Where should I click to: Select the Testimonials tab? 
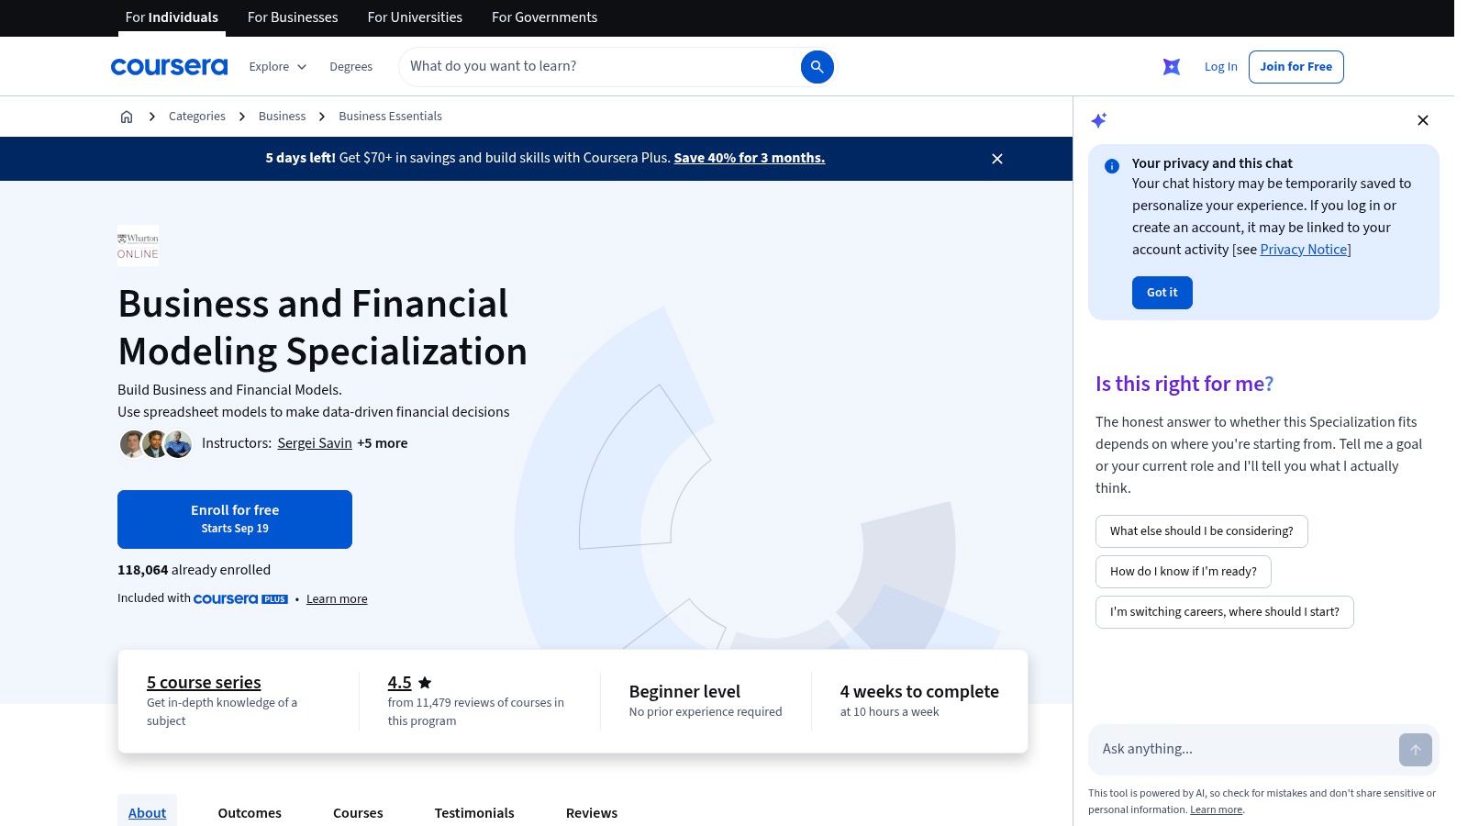pos(474,812)
